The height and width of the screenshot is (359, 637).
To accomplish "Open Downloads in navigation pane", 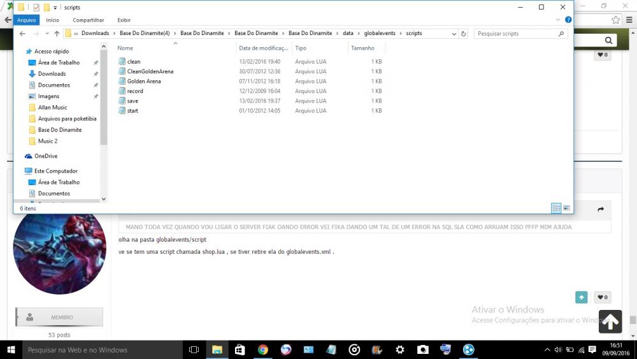I will point(52,73).
